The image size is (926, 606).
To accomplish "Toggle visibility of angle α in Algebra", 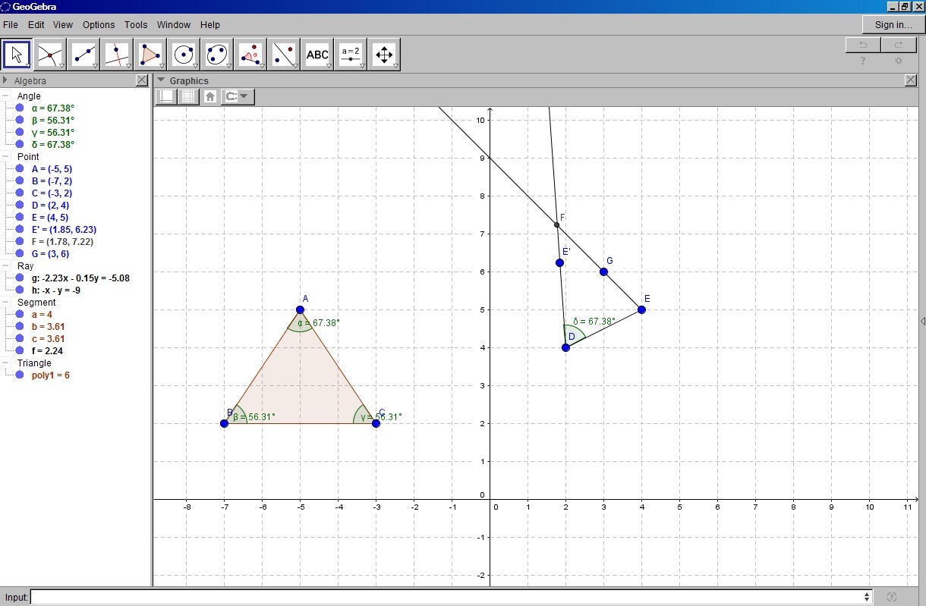I will (x=20, y=108).
